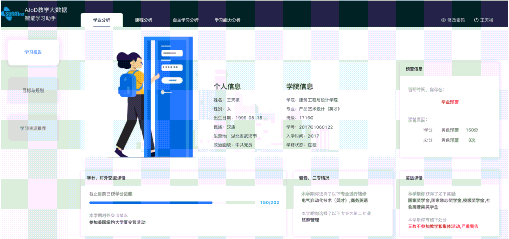The width and height of the screenshot is (509, 239).
Task: Click the 150/202 credit count
Action: click(x=269, y=203)
